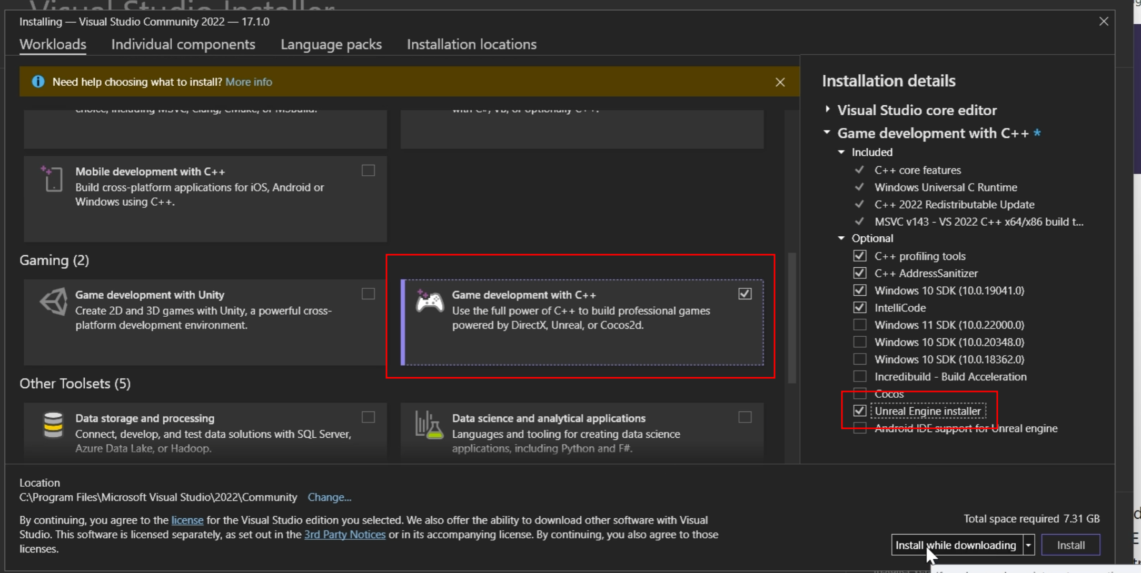Enable Game development with Unity checkbox

tap(368, 294)
